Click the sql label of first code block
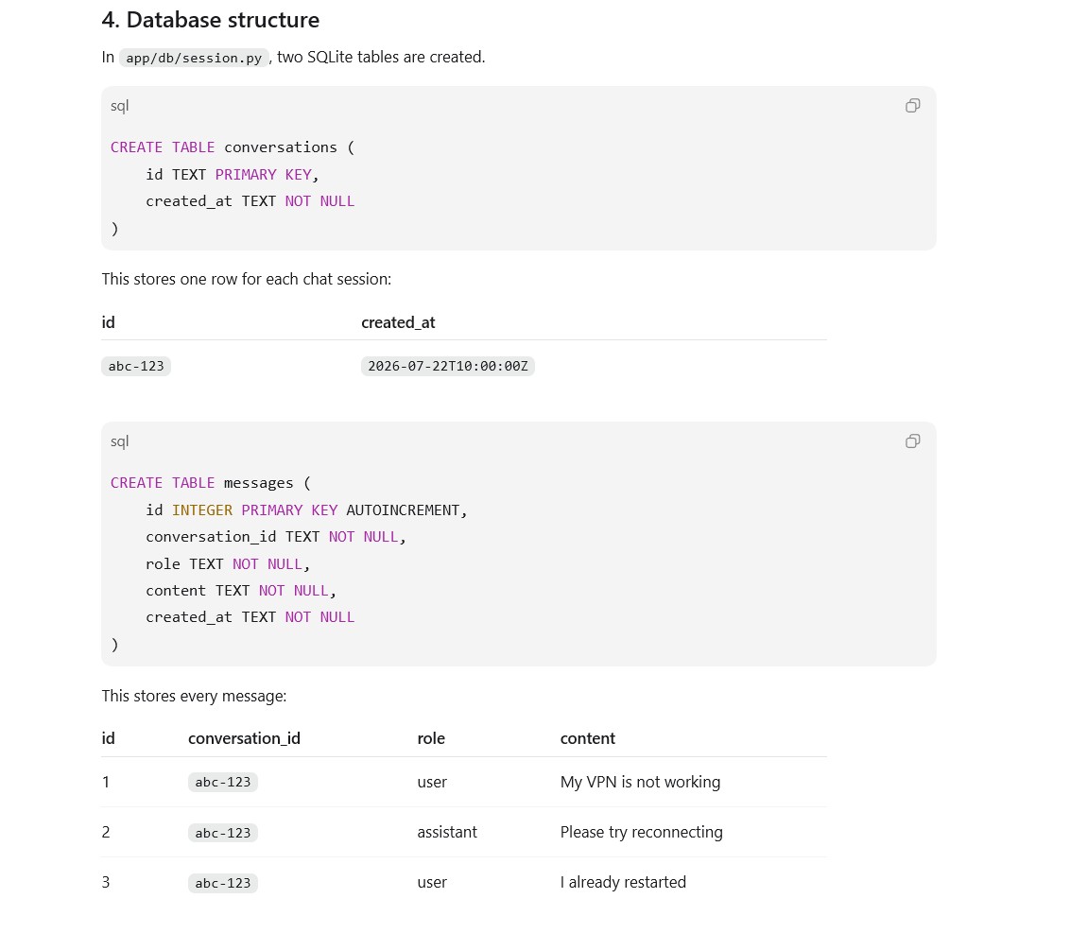The image size is (1070, 933). (119, 106)
